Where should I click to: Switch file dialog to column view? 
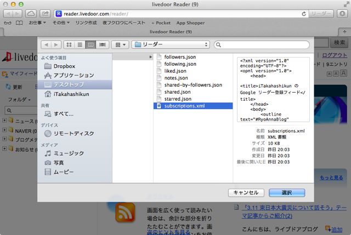click(x=90, y=45)
